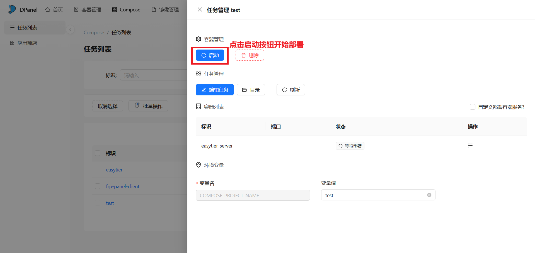
Task: Check the test row checkbox
Action: [98, 203]
